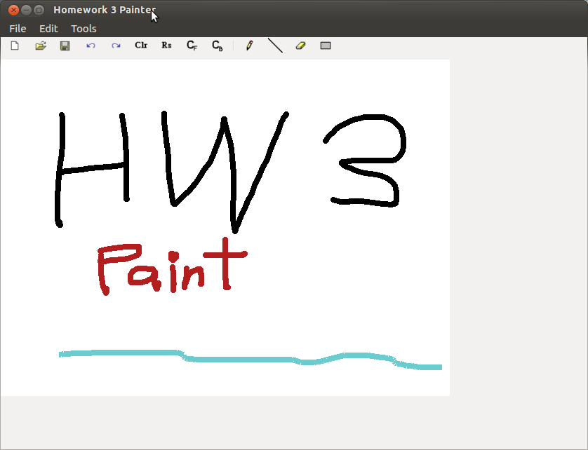Select the Pencil drawing tool
Viewport: 588px width, 450px height.
[248, 46]
